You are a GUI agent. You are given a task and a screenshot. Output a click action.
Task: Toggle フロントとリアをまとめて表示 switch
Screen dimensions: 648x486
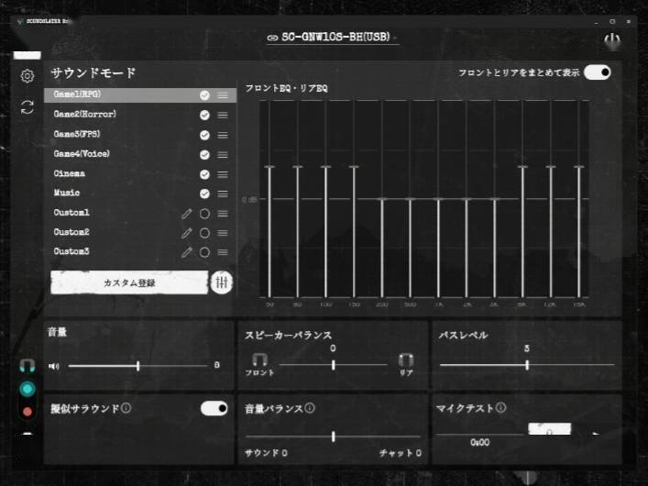pos(597,72)
